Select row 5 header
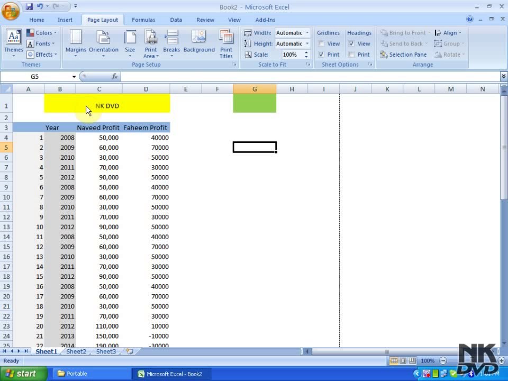The width and height of the screenshot is (508, 381). (x=6, y=148)
